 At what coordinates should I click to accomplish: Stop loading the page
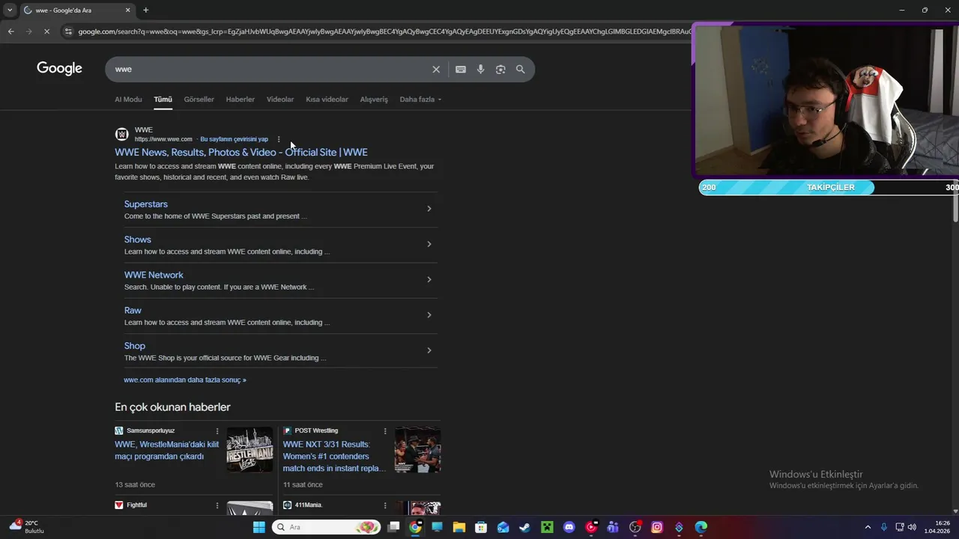pyautogui.click(x=46, y=31)
